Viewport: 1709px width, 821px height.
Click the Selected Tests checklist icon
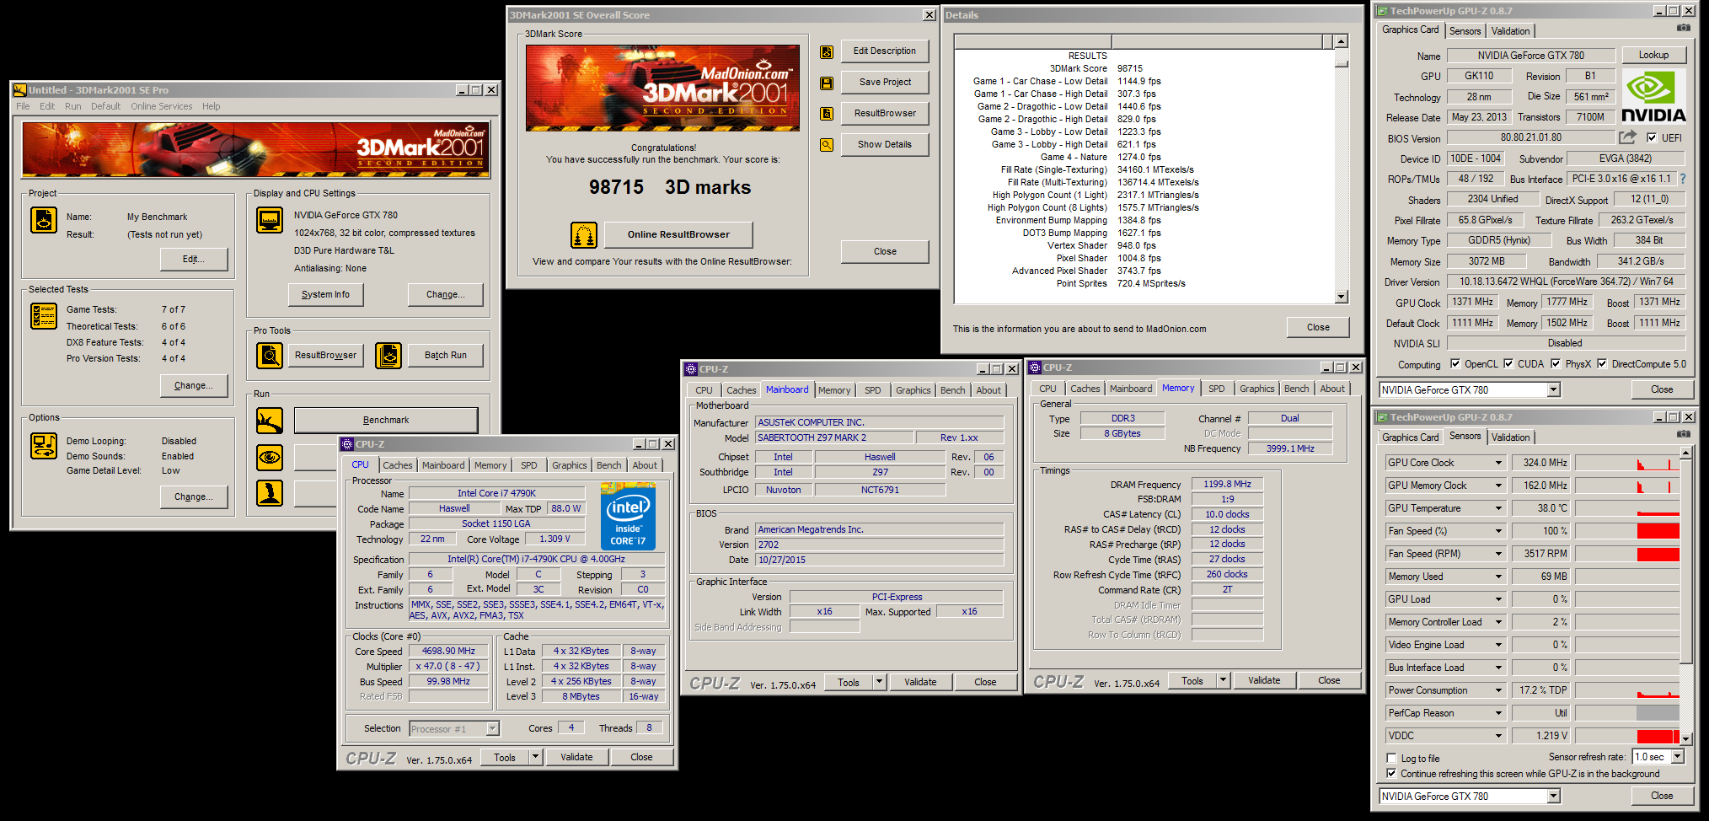point(44,315)
